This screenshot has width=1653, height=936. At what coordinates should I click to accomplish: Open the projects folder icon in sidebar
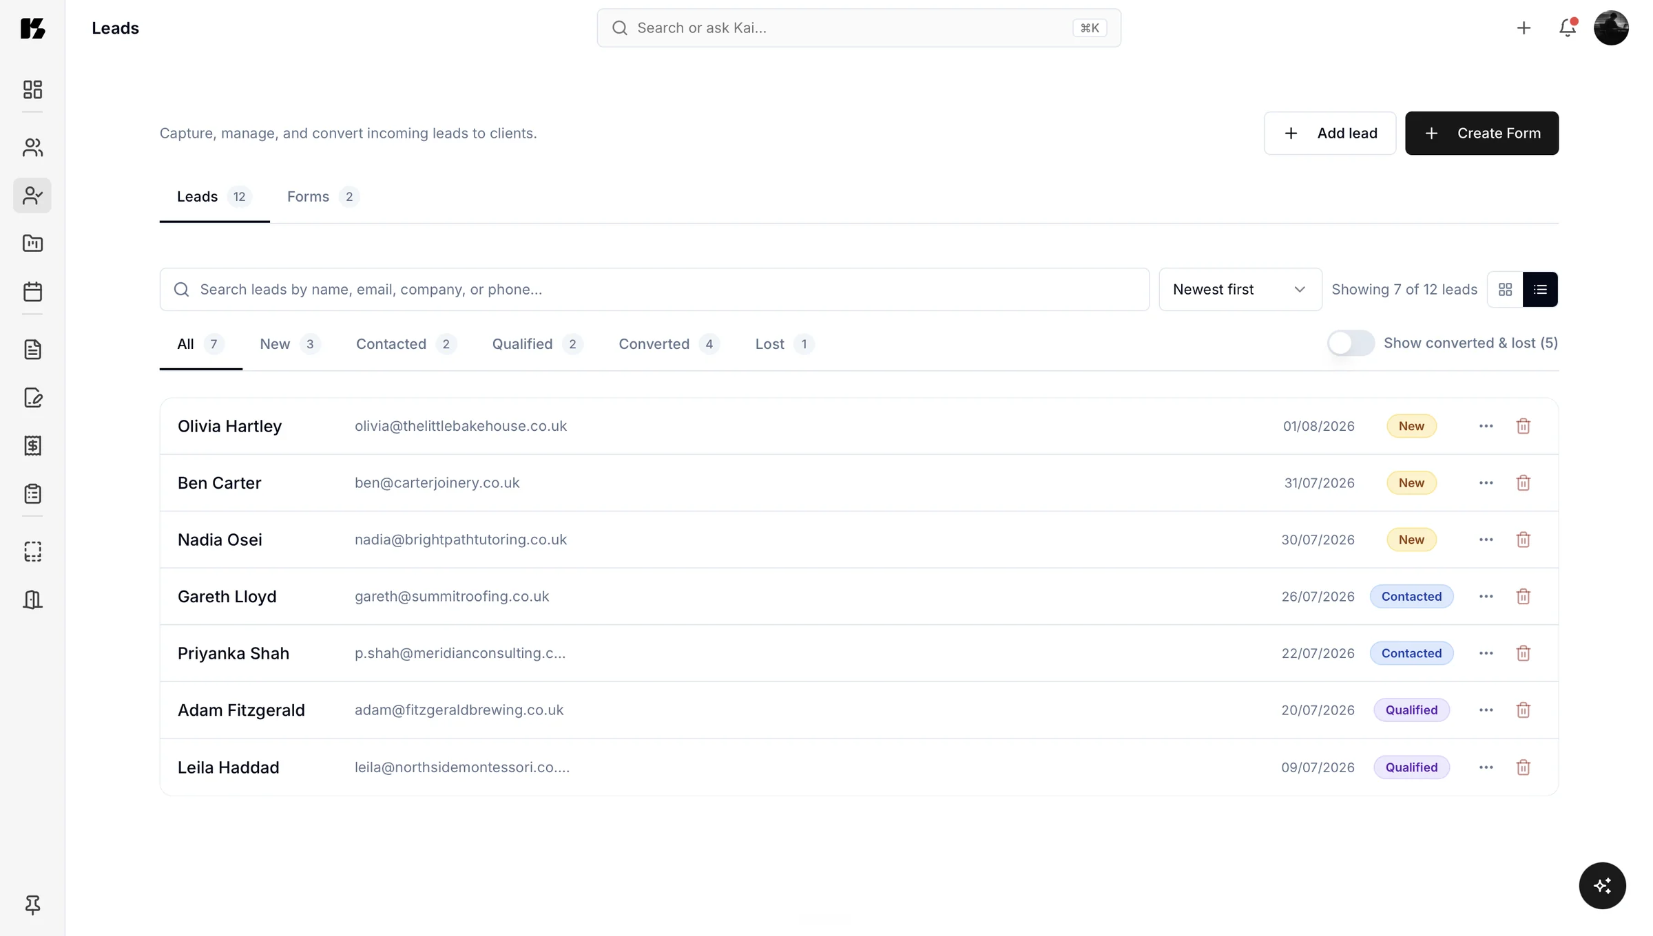pos(32,243)
